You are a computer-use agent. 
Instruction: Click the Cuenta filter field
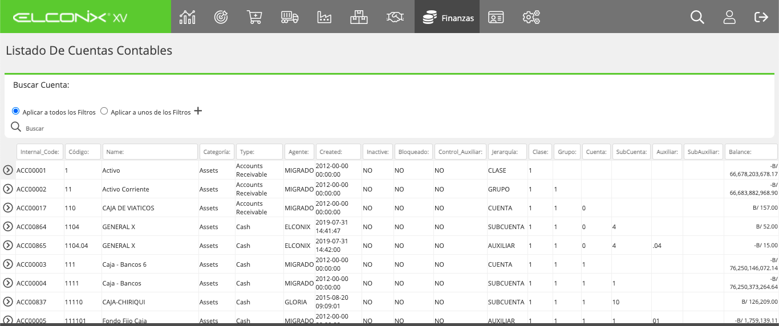[x=597, y=152]
